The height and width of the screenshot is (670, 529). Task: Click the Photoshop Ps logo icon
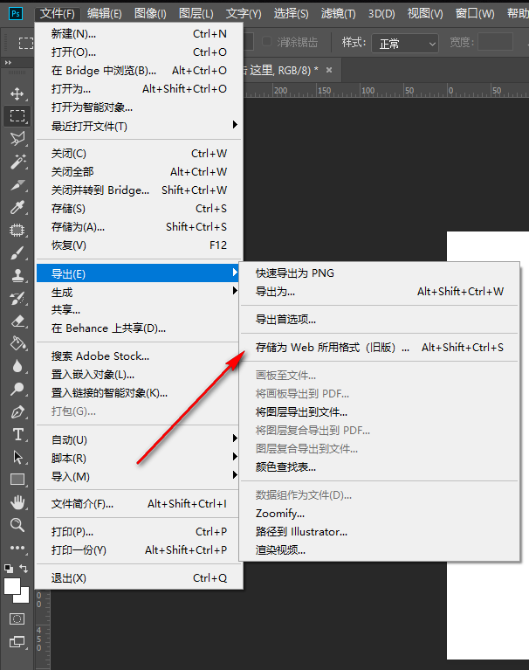(x=16, y=14)
